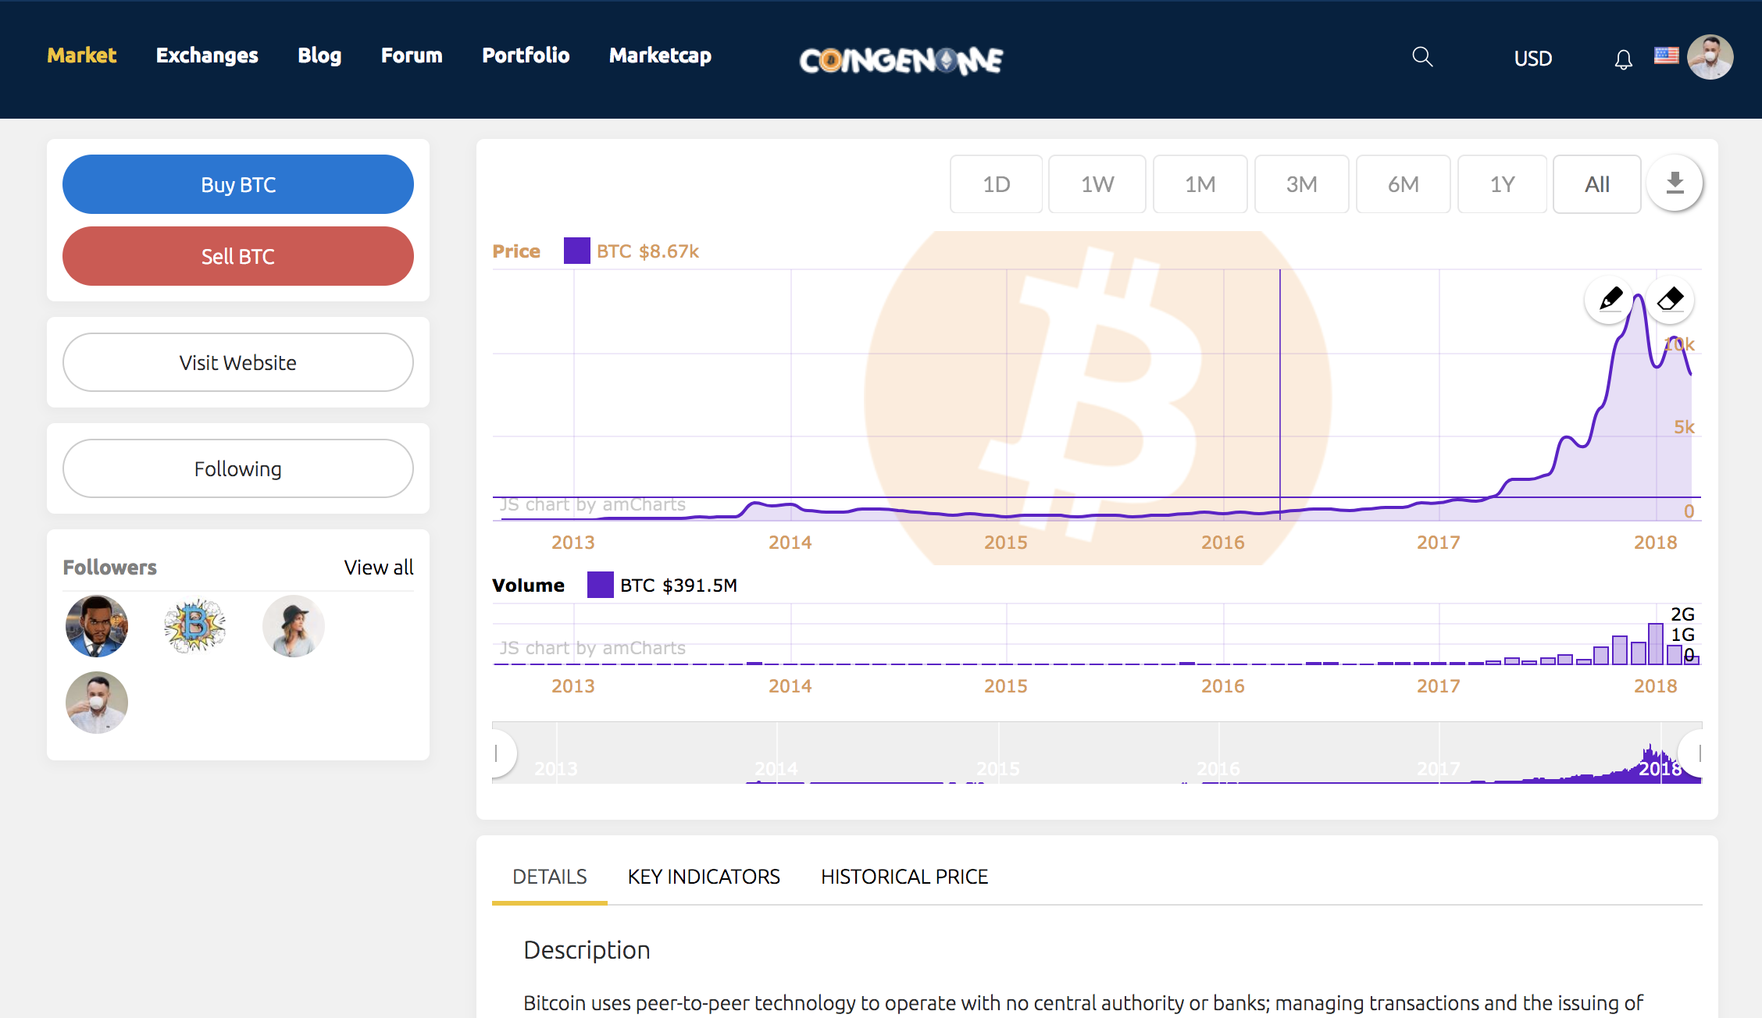Activate the pencil draw tool
Image resolution: width=1762 pixels, height=1018 pixels.
(x=1610, y=299)
